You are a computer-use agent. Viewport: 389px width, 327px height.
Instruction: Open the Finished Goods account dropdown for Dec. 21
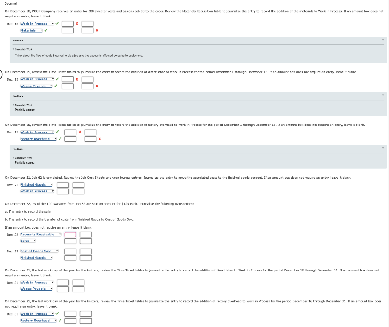51,184
